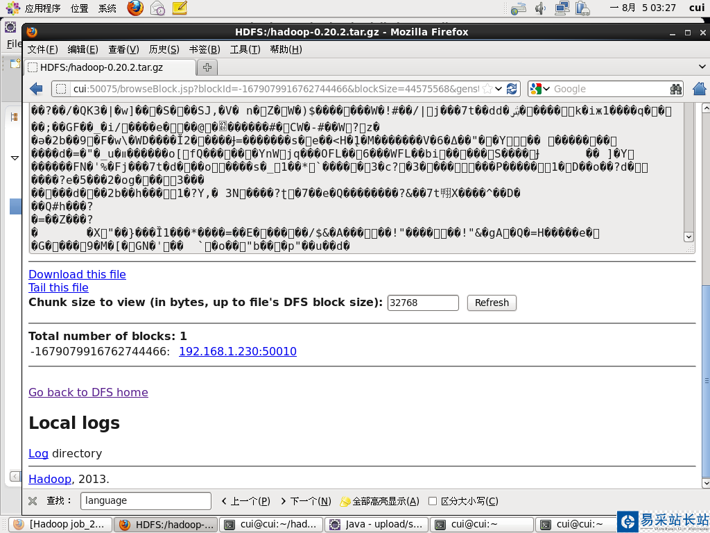The height and width of the screenshot is (533, 710).
Task: Switch to Java - upload/s... taskbar window
Action: [x=376, y=525]
